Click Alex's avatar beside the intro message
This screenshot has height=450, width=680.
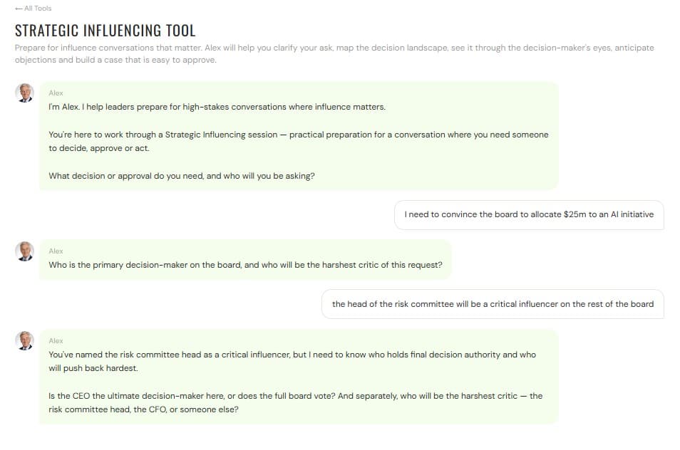click(25, 93)
